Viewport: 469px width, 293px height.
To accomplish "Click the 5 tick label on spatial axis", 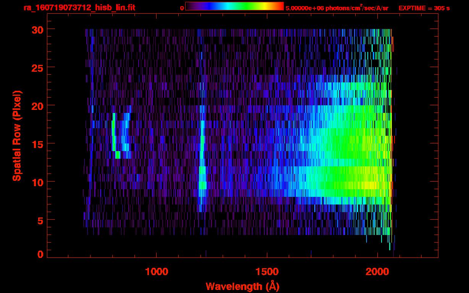I will pos(40,220).
